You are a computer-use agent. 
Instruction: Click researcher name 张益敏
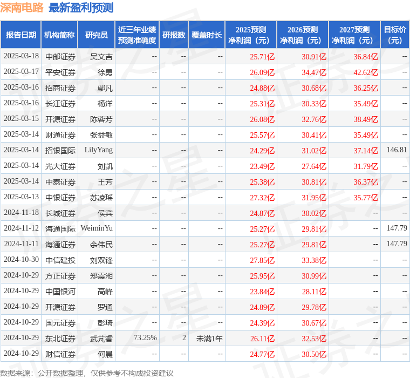[101, 135]
